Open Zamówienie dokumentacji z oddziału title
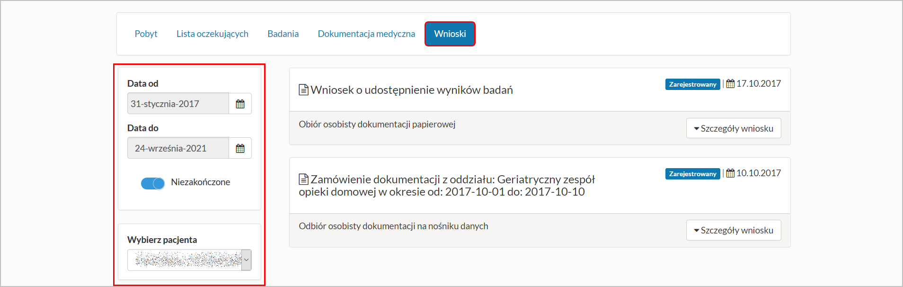Viewport: 903px width, 287px height. coord(447,186)
